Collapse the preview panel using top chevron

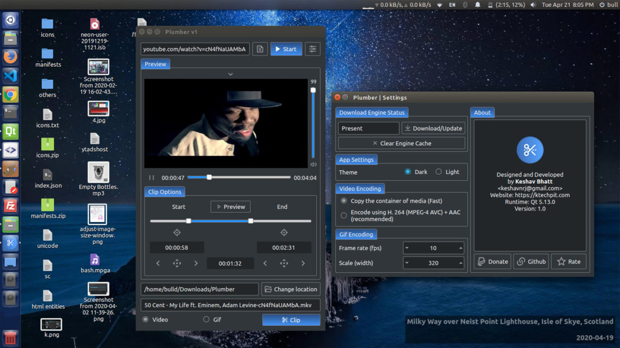[x=231, y=75]
